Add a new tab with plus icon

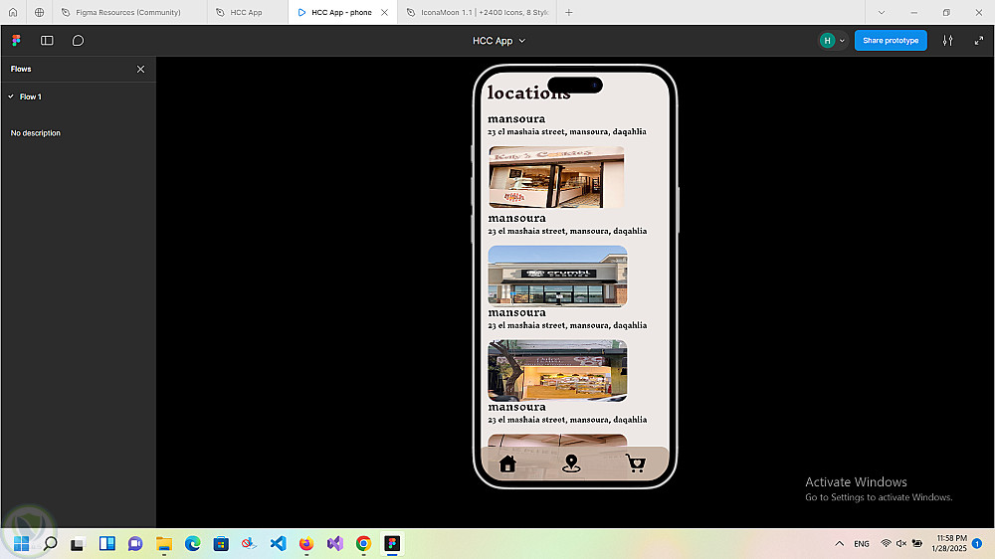[568, 12]
